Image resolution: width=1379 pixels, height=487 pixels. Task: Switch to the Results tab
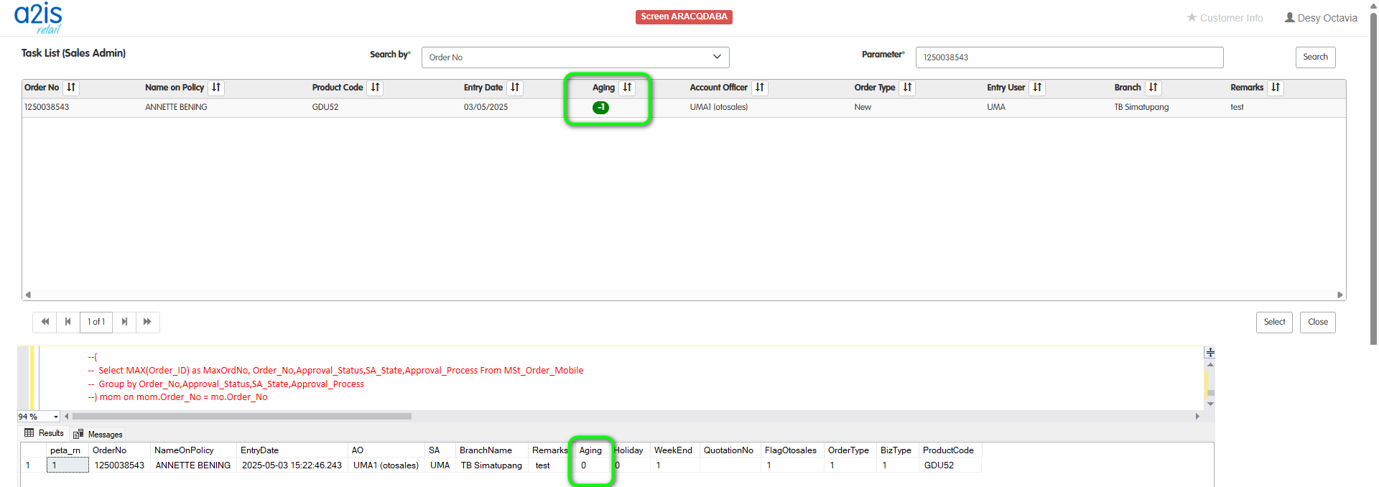click(44, 433)
